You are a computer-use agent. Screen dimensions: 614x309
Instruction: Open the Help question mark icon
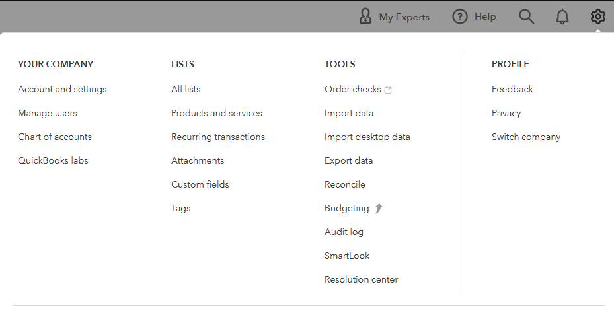tap(460, 17)
